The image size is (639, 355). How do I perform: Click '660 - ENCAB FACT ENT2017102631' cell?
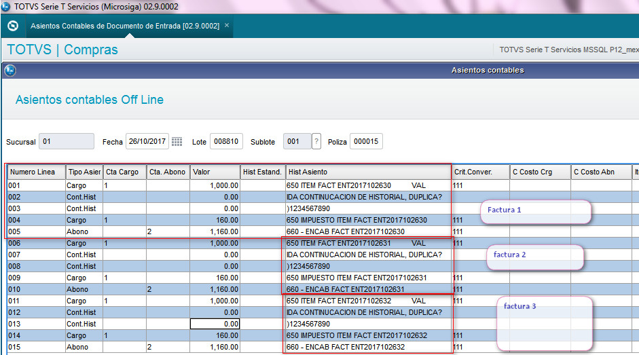tap(369, 289)
